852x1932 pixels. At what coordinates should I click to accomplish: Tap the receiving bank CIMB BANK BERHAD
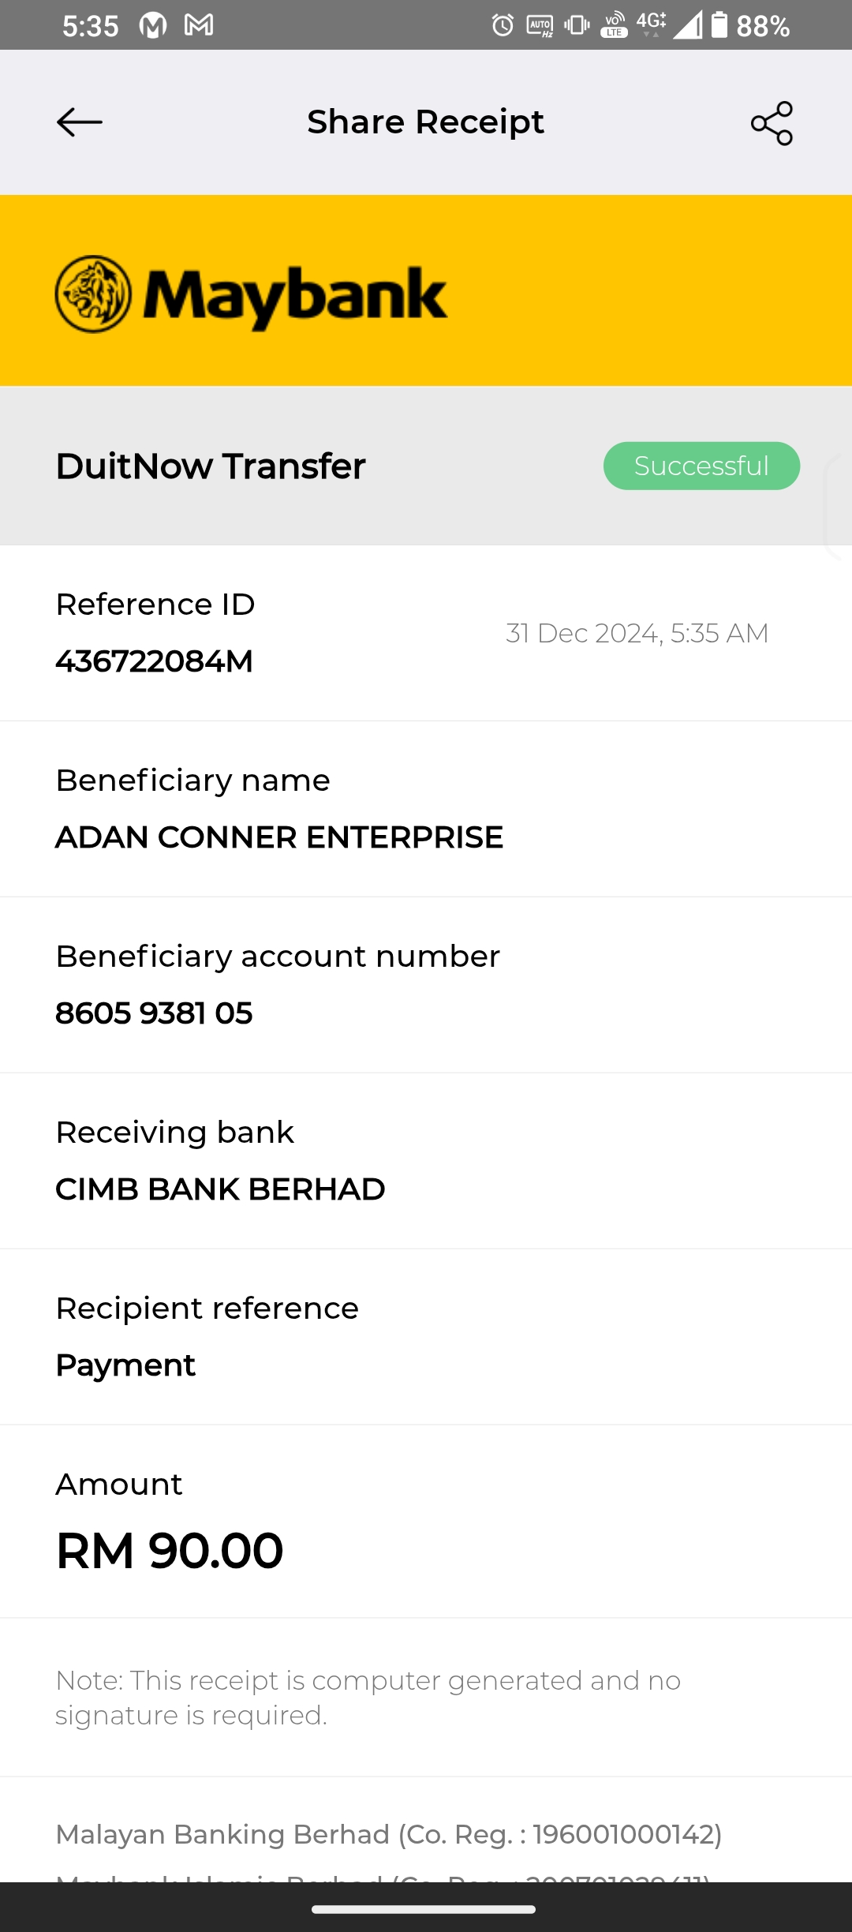pyautogui.click(x=220, y=1189)
